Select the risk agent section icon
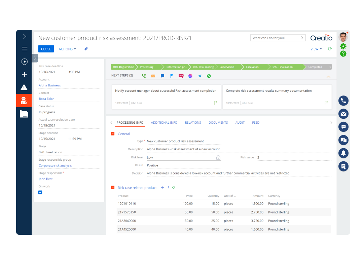 point(24,101)
